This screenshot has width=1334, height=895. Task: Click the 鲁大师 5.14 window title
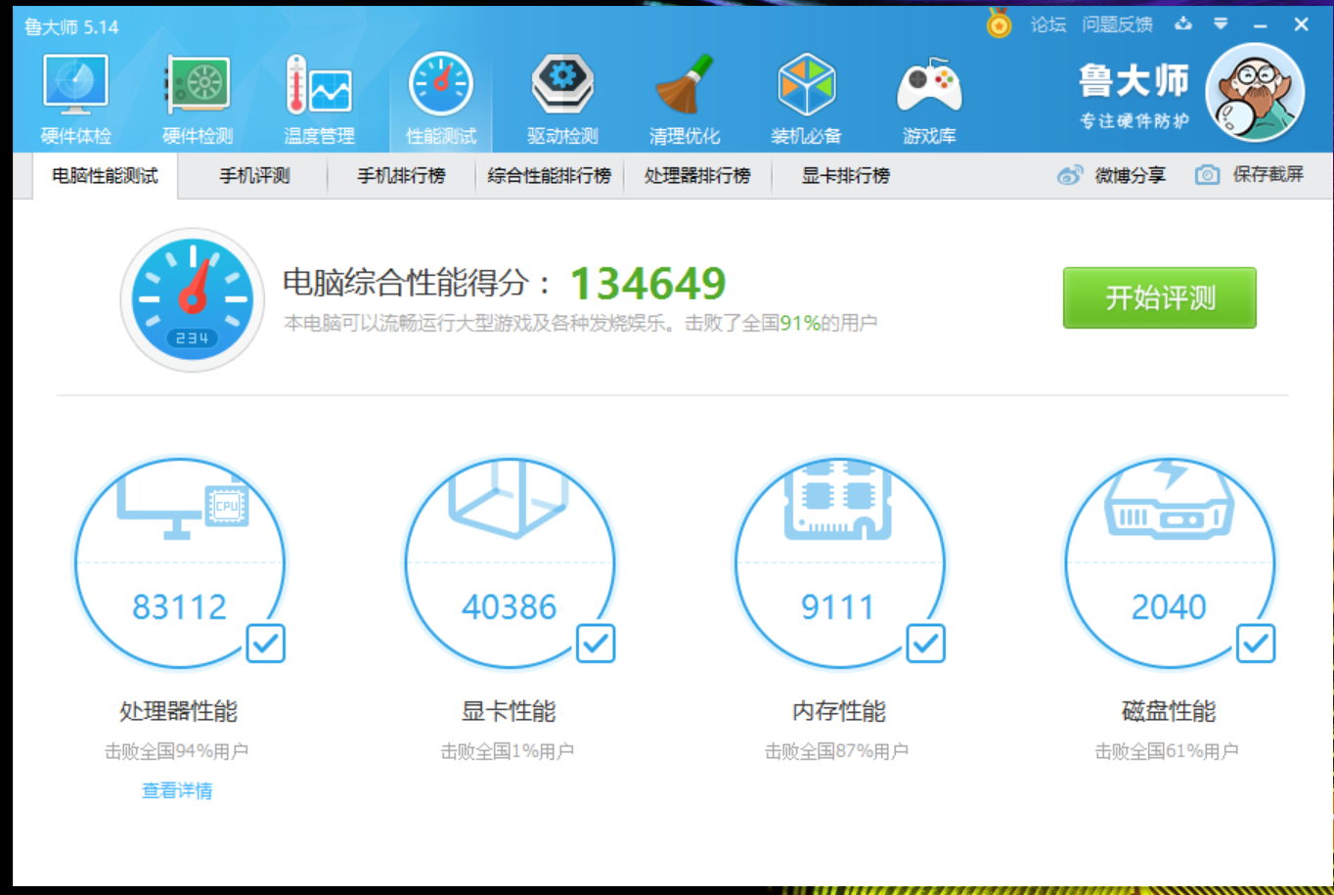pos(71,27)
